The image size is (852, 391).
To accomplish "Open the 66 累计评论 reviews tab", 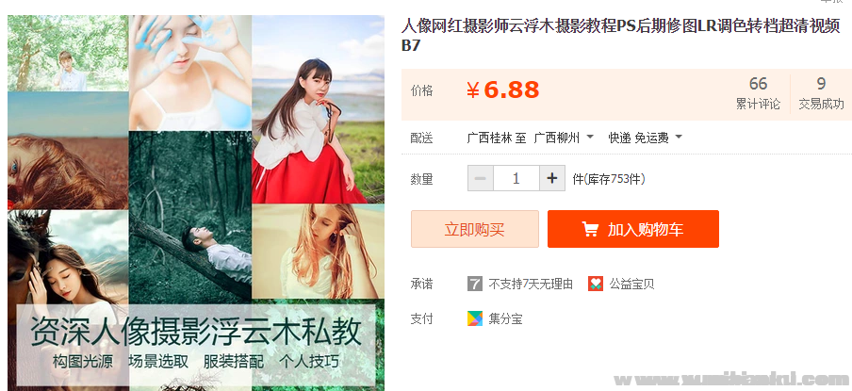I will pyautogui.click(x=758, y=93).
